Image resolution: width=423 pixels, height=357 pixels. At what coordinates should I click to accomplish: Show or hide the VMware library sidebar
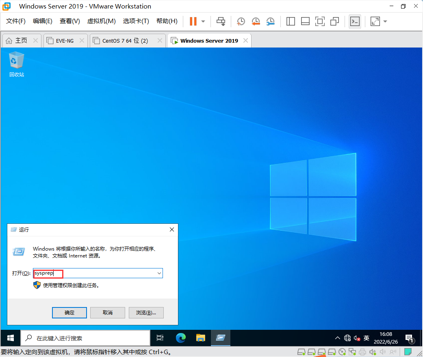291,21
